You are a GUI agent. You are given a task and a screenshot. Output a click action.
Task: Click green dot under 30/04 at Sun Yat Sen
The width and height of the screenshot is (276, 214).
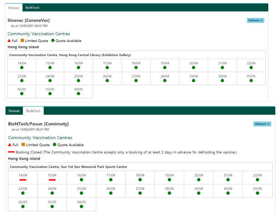(228, 193)
